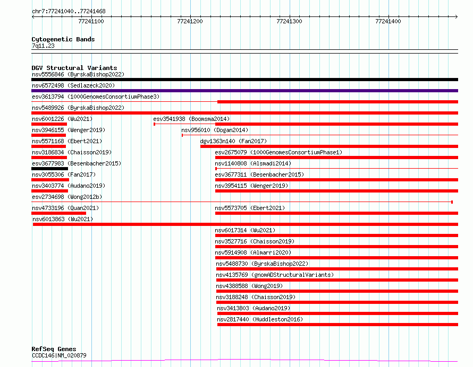Open the esv3613794 1000GenomesConsortiumPhase3 label
This screenshot has width=473, height=367.
[95, 97]
